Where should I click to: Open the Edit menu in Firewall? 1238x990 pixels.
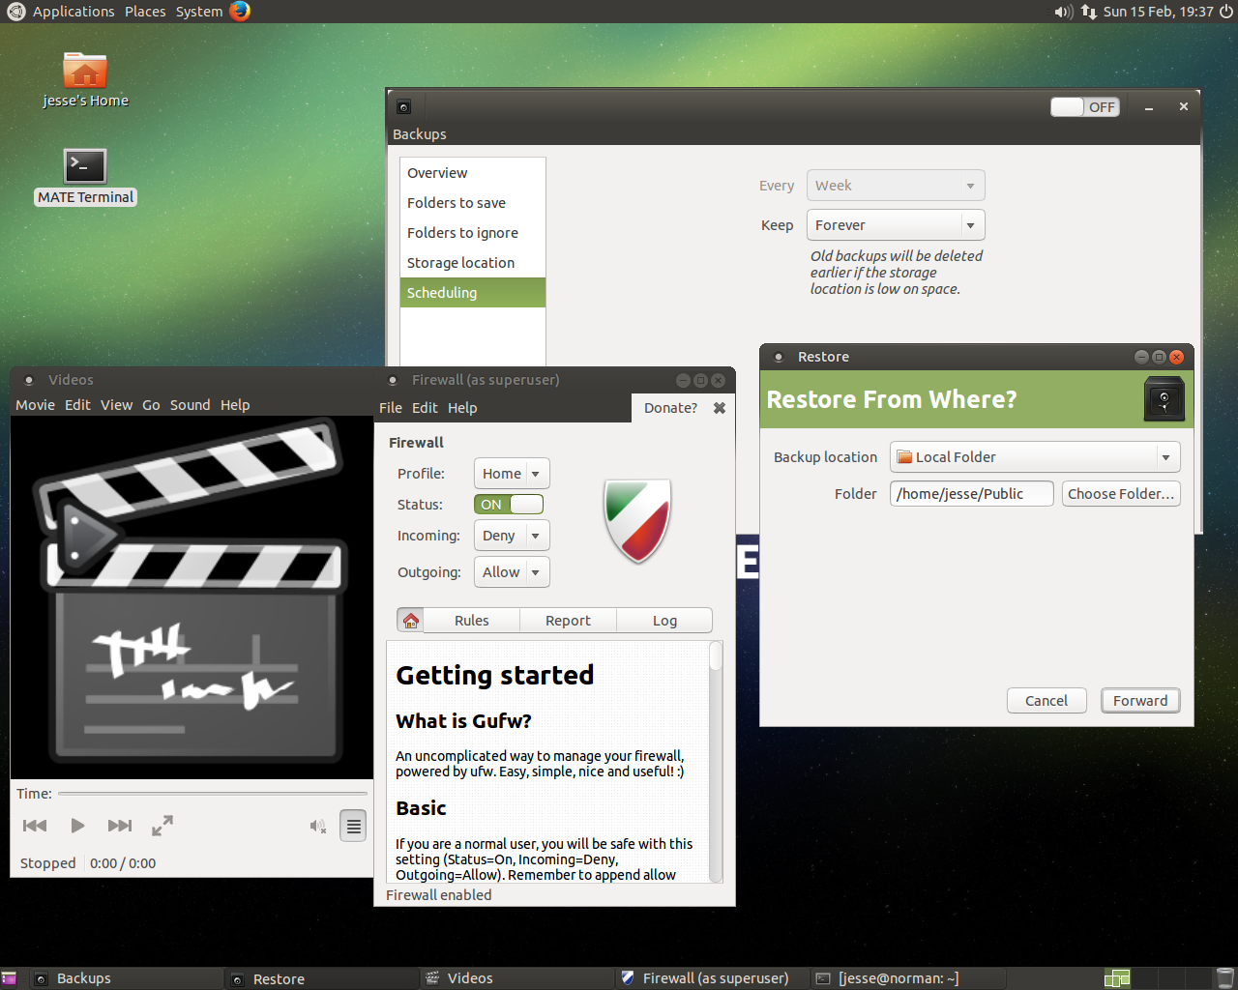[425, 408]
